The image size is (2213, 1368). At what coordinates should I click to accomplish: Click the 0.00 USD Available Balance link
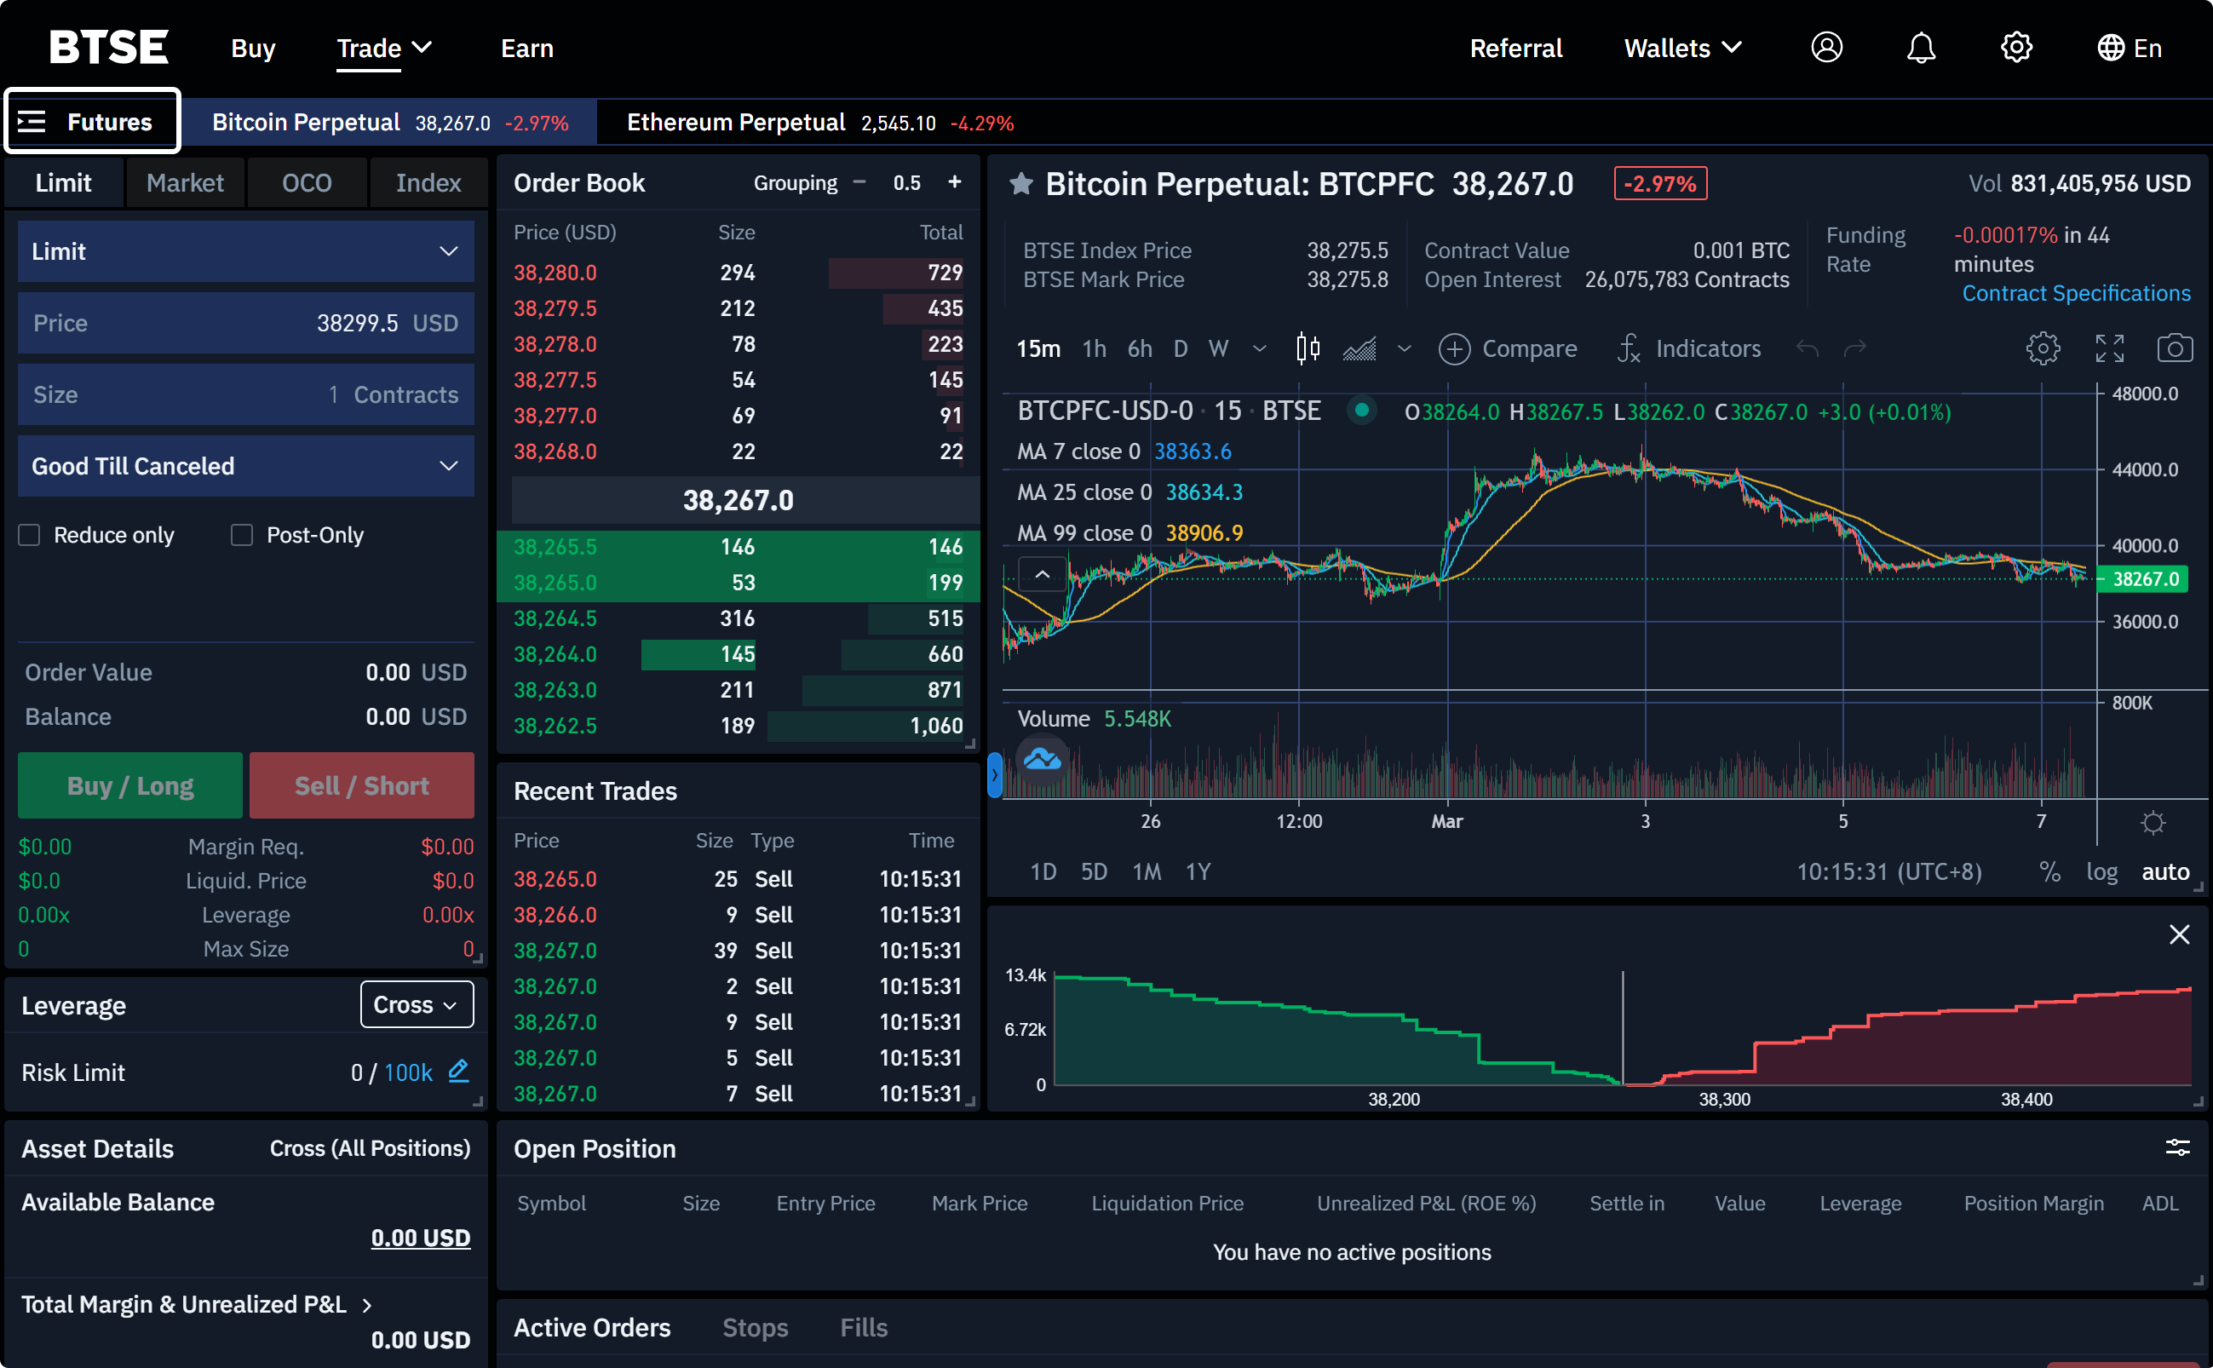tap(421, 1237)
